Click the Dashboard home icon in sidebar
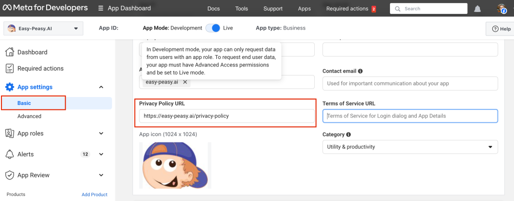 coord(10,52)
